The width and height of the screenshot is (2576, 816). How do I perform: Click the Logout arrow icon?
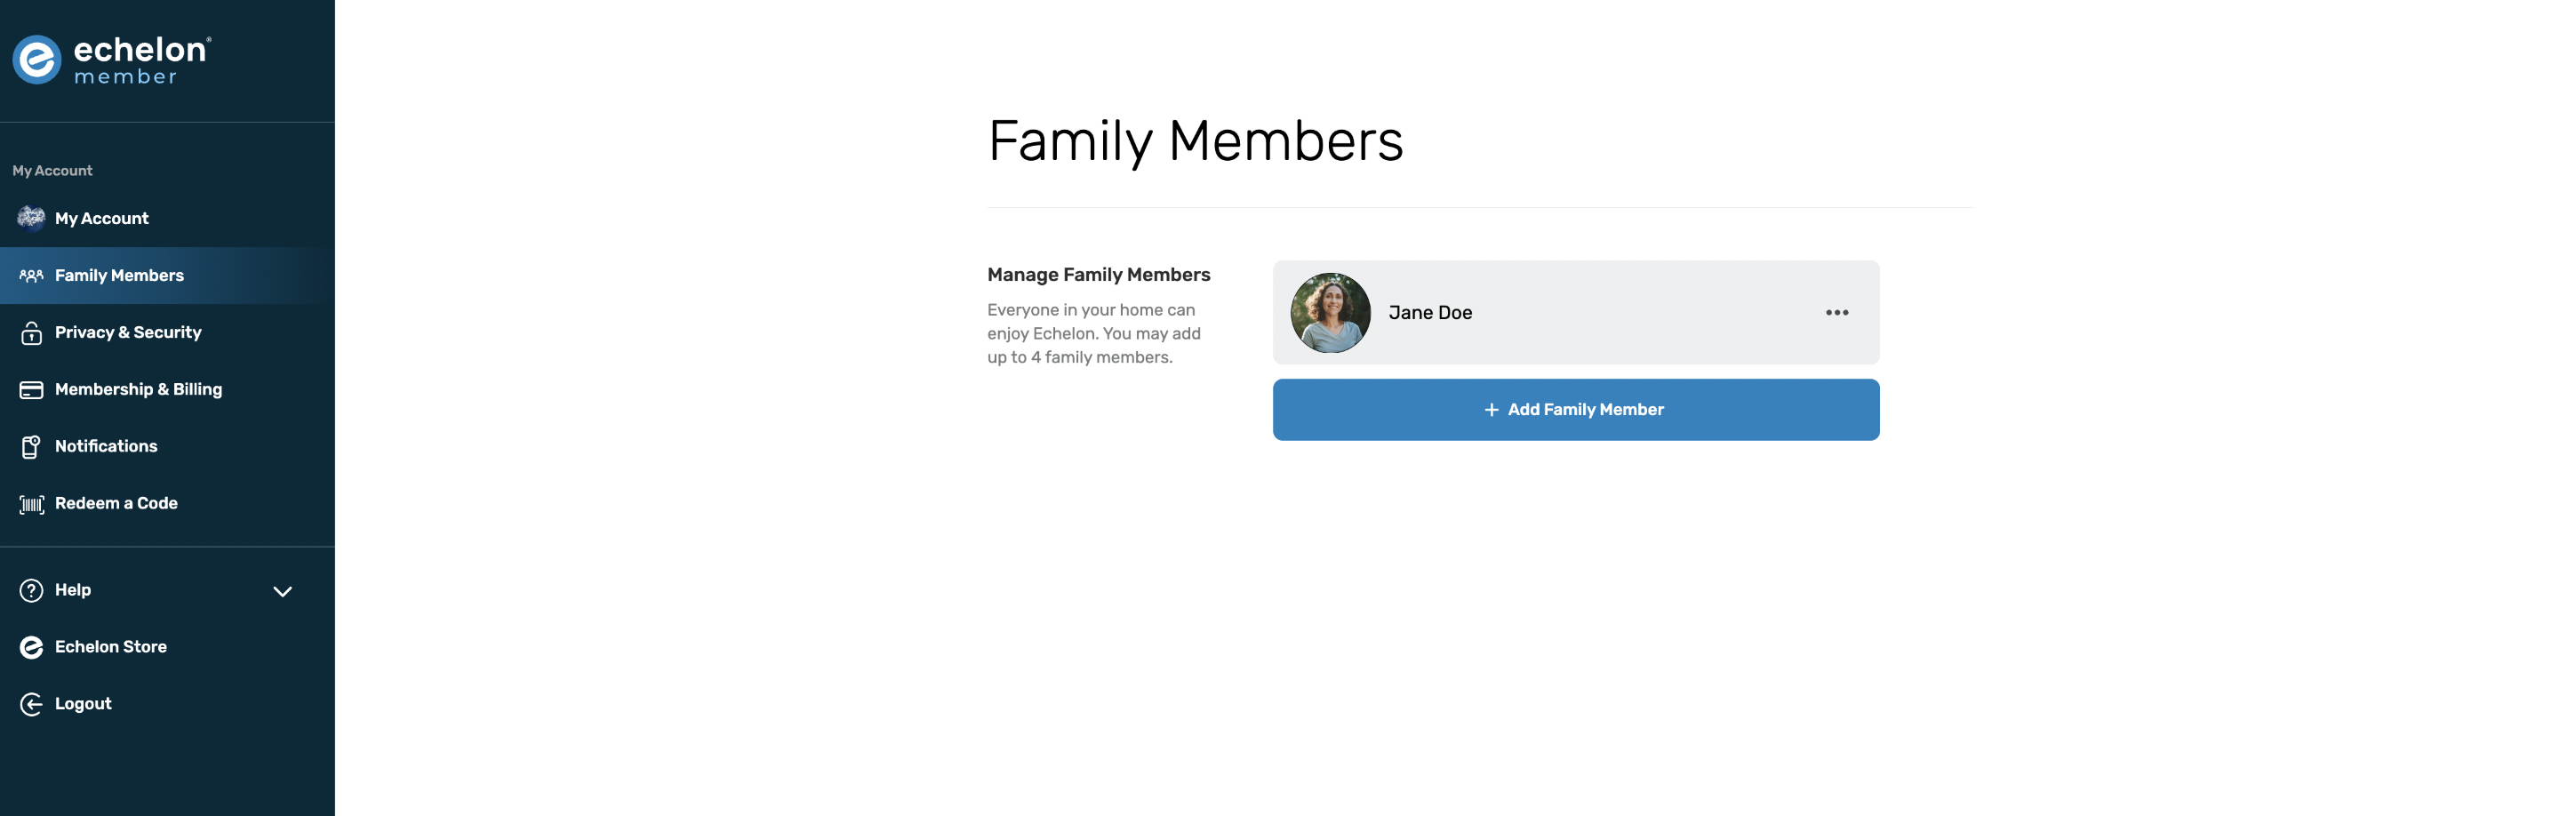(31, 705)
